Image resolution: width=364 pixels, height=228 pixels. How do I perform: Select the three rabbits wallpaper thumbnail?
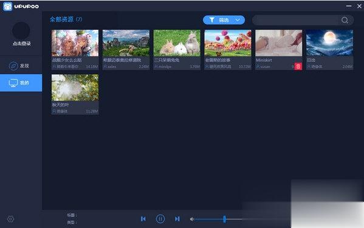point(177,43)
